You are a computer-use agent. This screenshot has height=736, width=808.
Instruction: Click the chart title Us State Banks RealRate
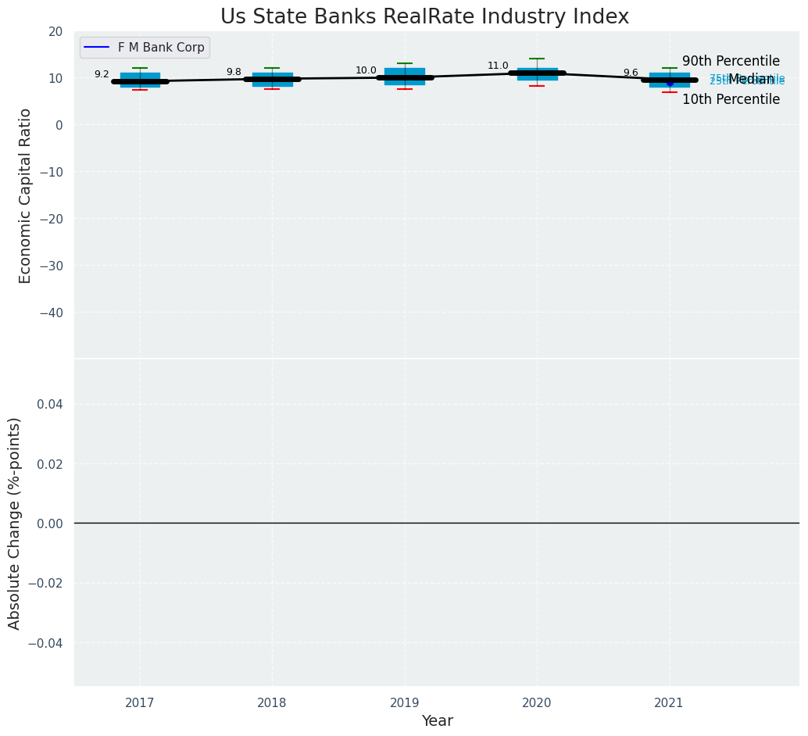coord(424,17)
